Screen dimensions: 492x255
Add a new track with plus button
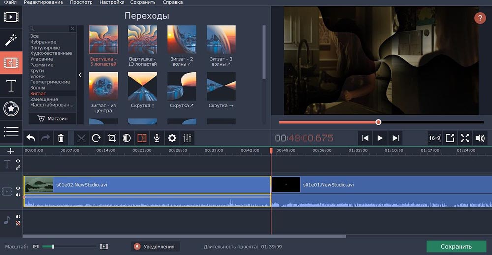pyautogui.click(x=11, y=151)
